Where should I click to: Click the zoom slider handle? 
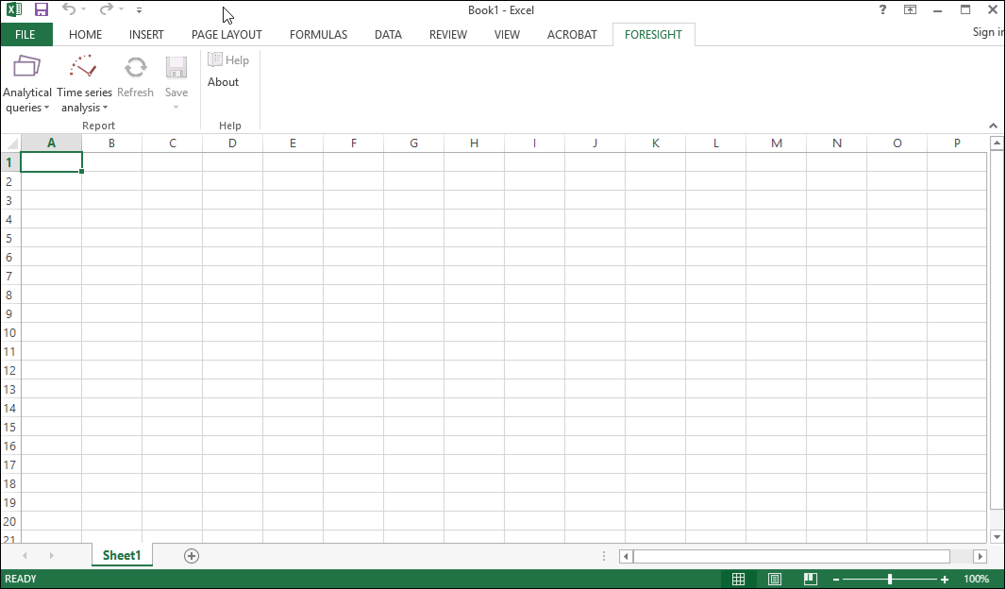click(890, 580)
